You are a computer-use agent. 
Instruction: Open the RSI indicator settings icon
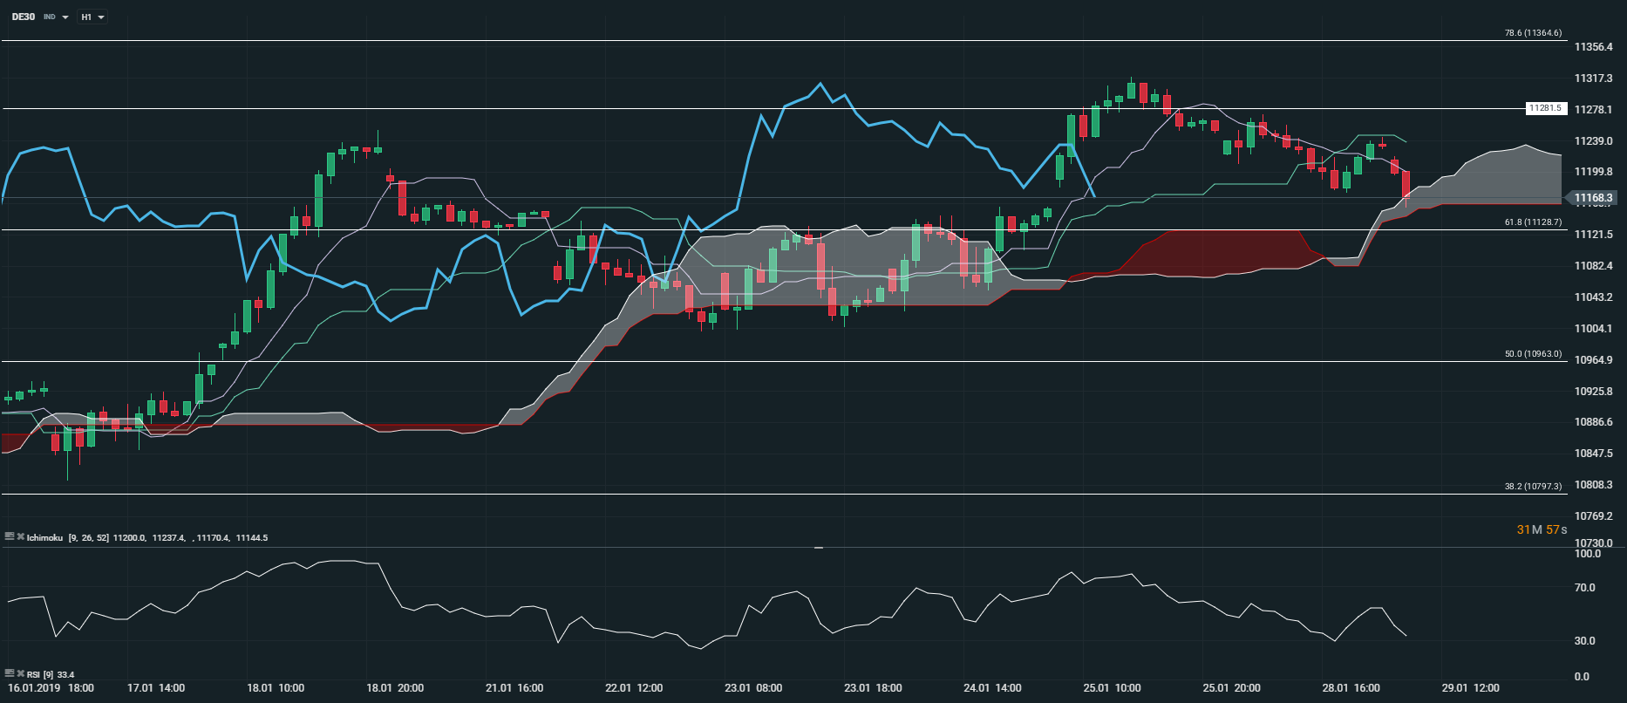[x=9, y=674]
